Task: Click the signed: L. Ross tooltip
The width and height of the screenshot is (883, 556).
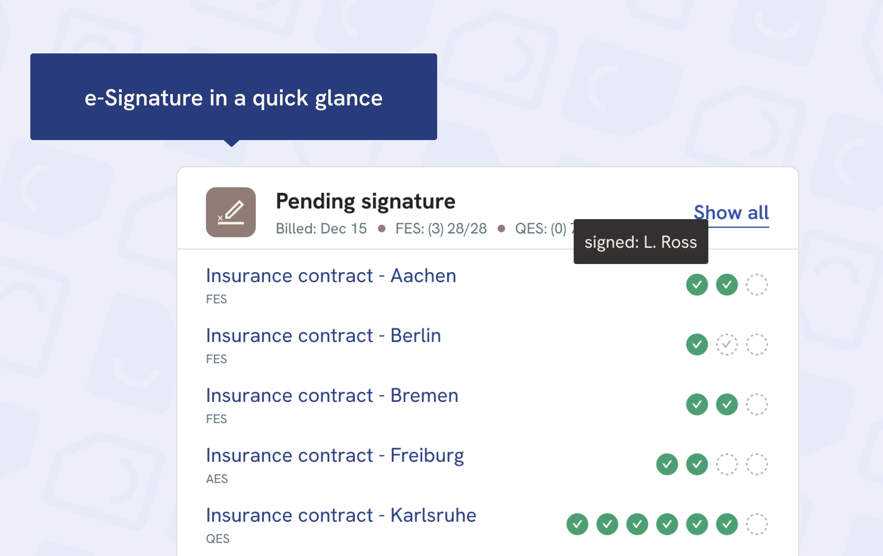Action: tap(640, 242)
